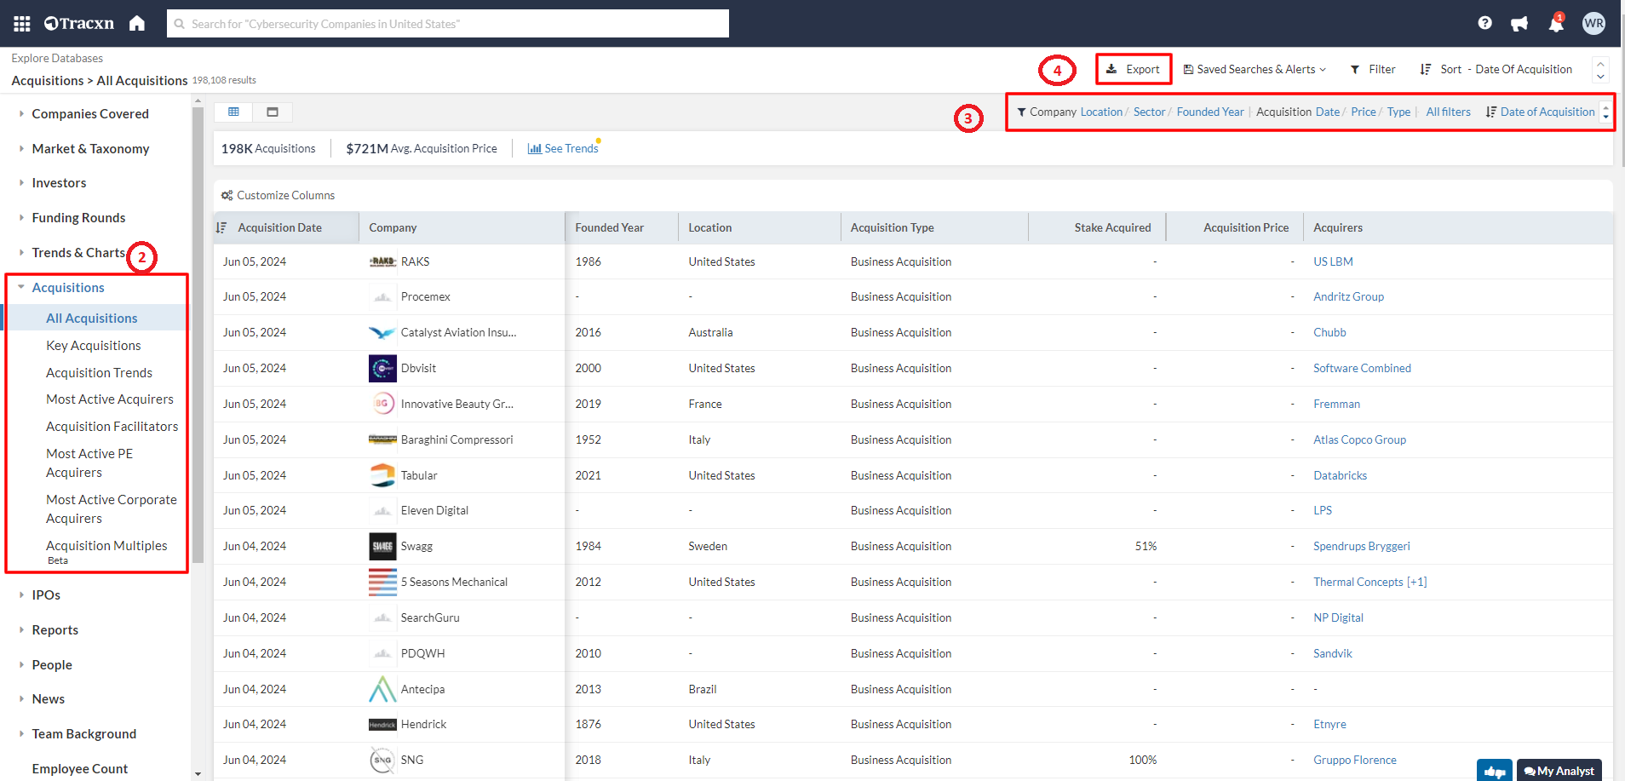Sort by Acquisition Date column icon
Viewport: 1625px width, 781px height.
click(221, 227)
